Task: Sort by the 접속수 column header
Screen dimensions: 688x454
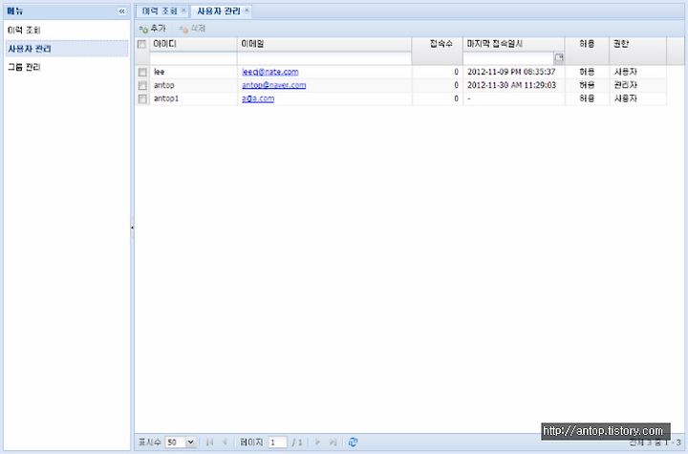Action: coord(437,44)
